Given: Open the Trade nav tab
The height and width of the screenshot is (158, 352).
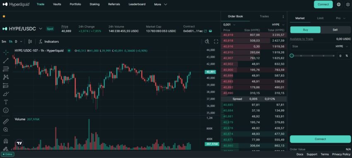Looking at the screenshot, I should point(41,4).
